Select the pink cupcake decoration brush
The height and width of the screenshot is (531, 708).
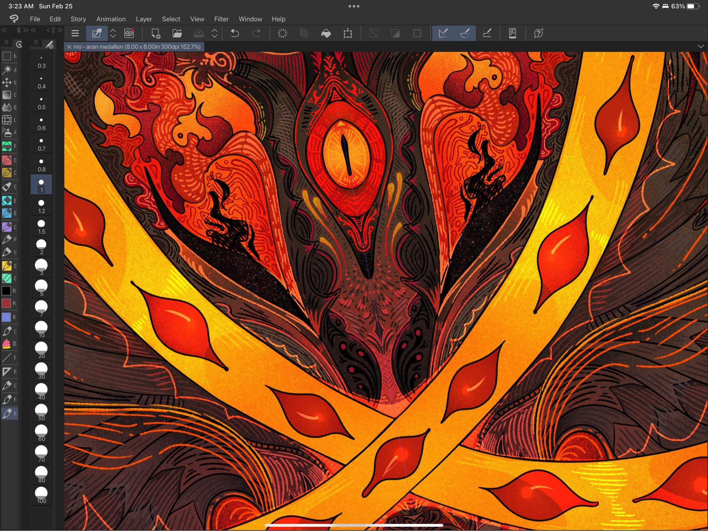[7, 343]
